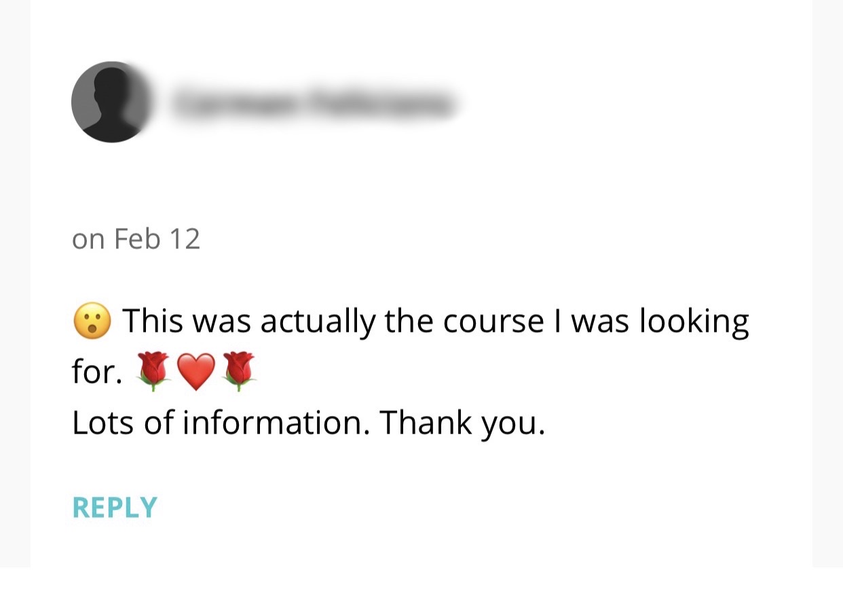Click the word "of" before "information"
This screenshot has width=843, height=589.
tap(157, 423)
